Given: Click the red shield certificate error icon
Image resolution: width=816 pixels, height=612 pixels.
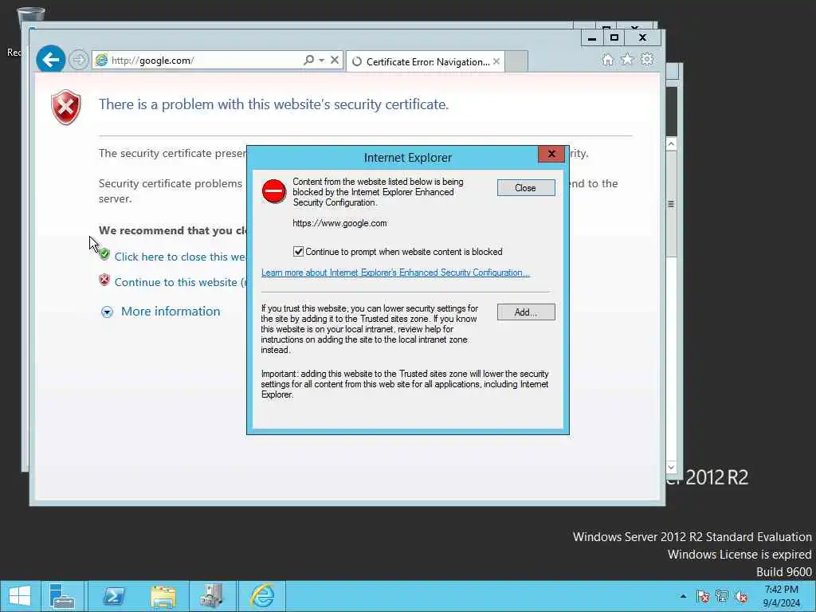Looking at the screenshot, I should coord(66,108).
